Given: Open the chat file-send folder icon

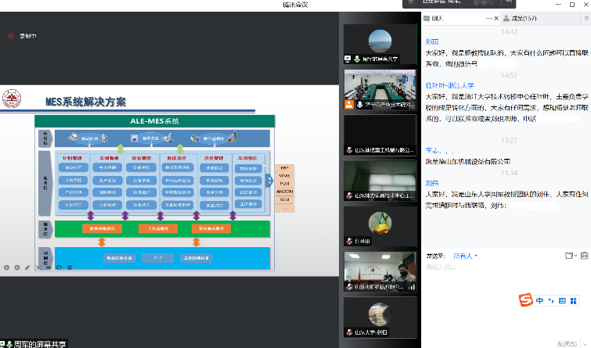Looking at the screenshot, I should click(568, 255).
